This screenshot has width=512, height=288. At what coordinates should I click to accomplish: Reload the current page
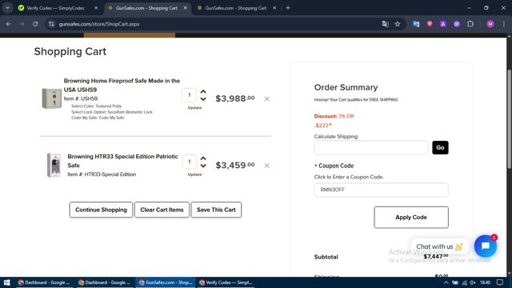35,24
